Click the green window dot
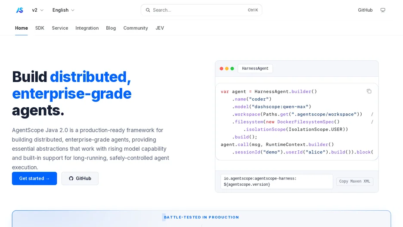403x227 pixels. [x=232, y=68]
